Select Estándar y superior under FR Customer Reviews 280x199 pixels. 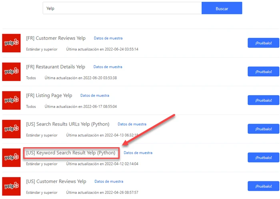[x=42, y=49]
